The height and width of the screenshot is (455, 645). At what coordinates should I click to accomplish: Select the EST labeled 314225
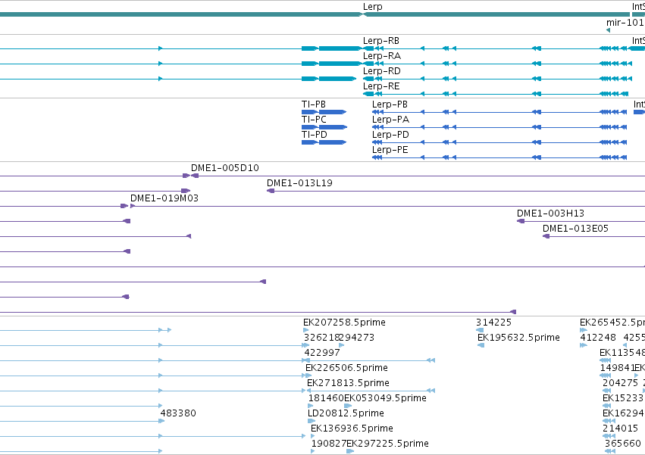(493, 323)
